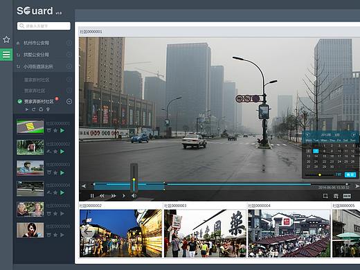Go to previous month in calendar

(x=307, y=134)
